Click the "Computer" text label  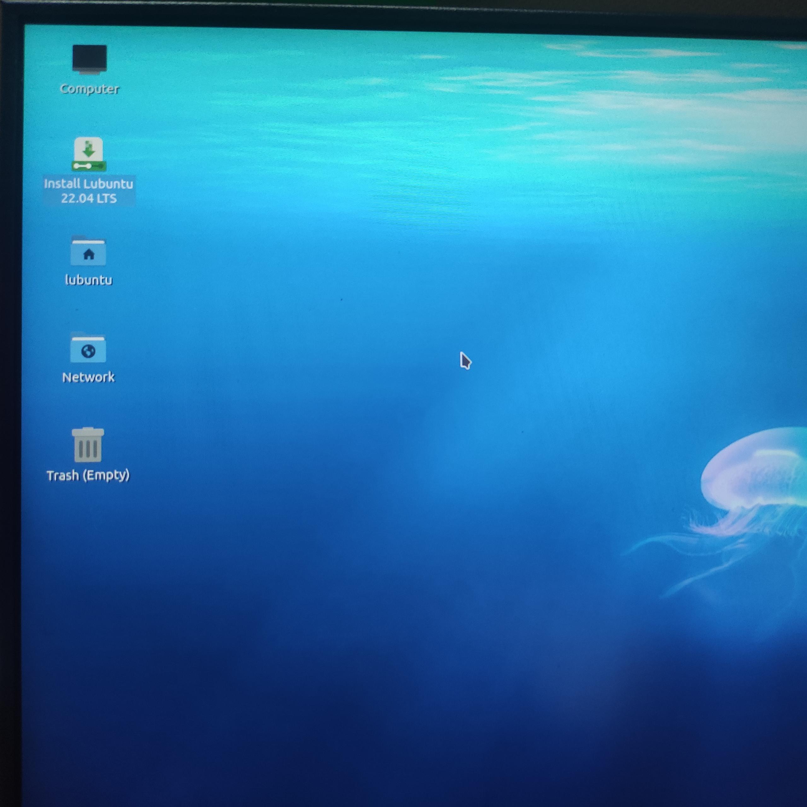coord(90,89)
